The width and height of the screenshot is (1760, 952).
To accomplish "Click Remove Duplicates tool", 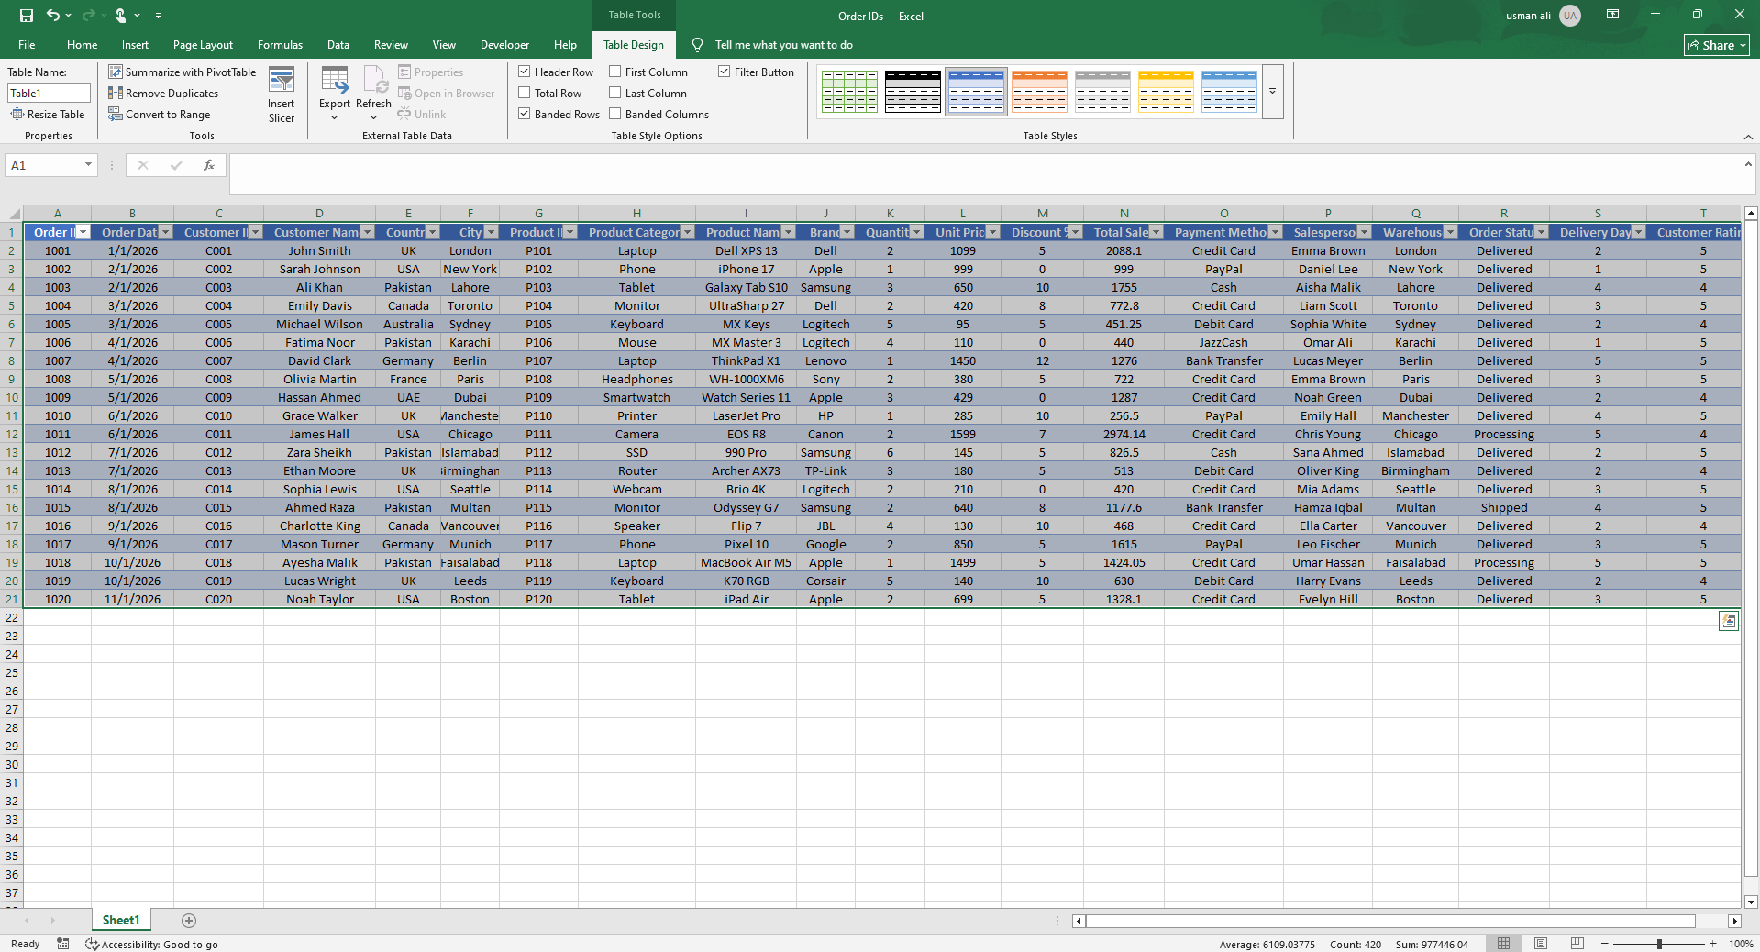I will (x=163, y=93).
